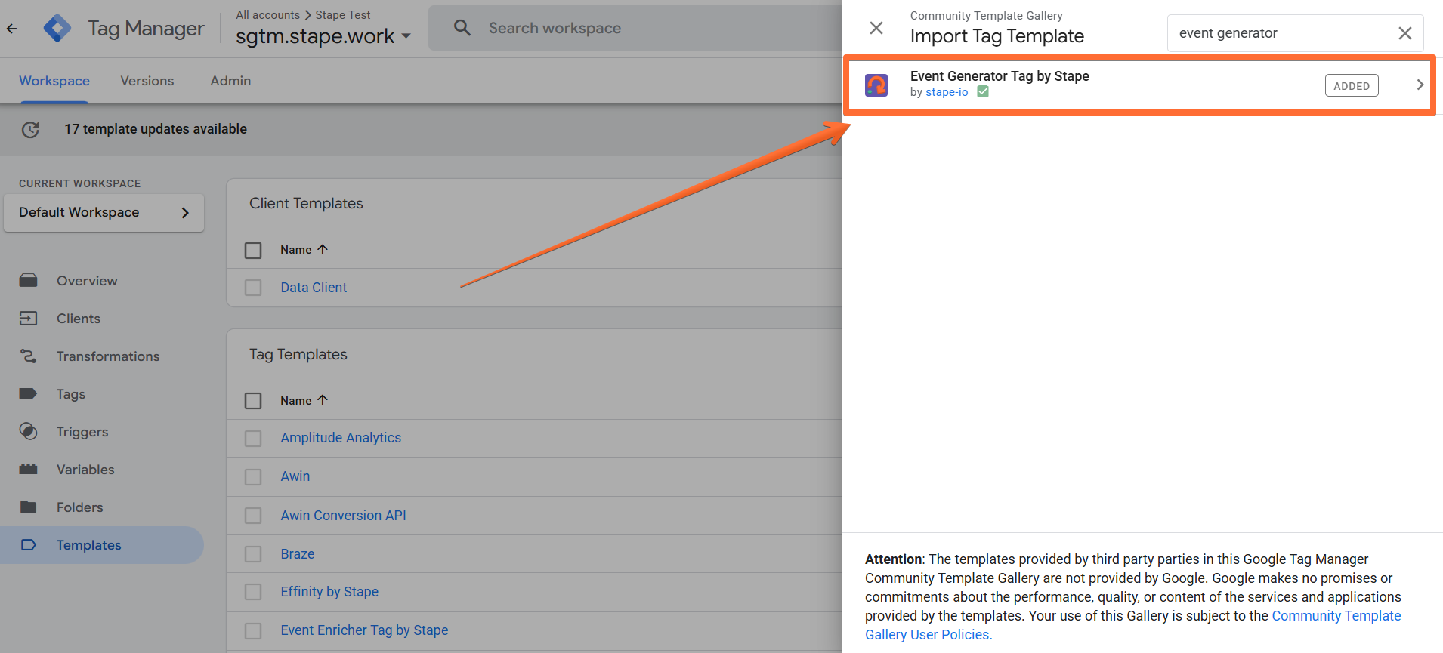Open Event Generator Tag details chevron
The width and height of the screenshot is (1443, 653).
pos(1420,85)
